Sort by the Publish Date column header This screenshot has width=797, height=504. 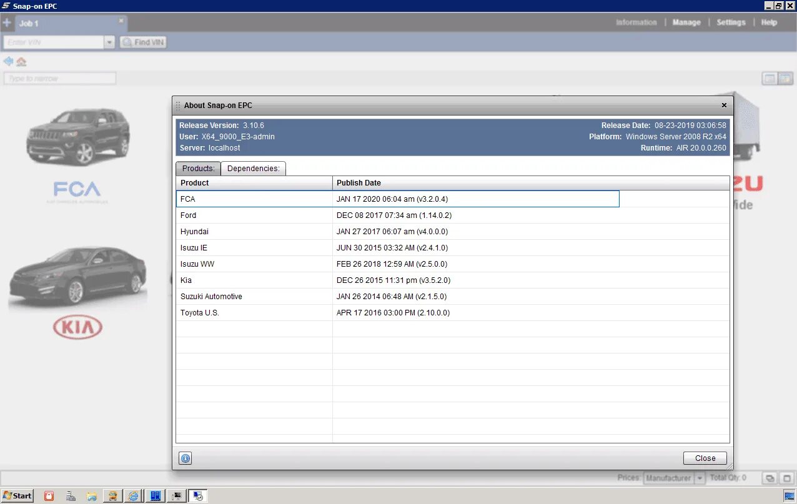coord(531,183)
